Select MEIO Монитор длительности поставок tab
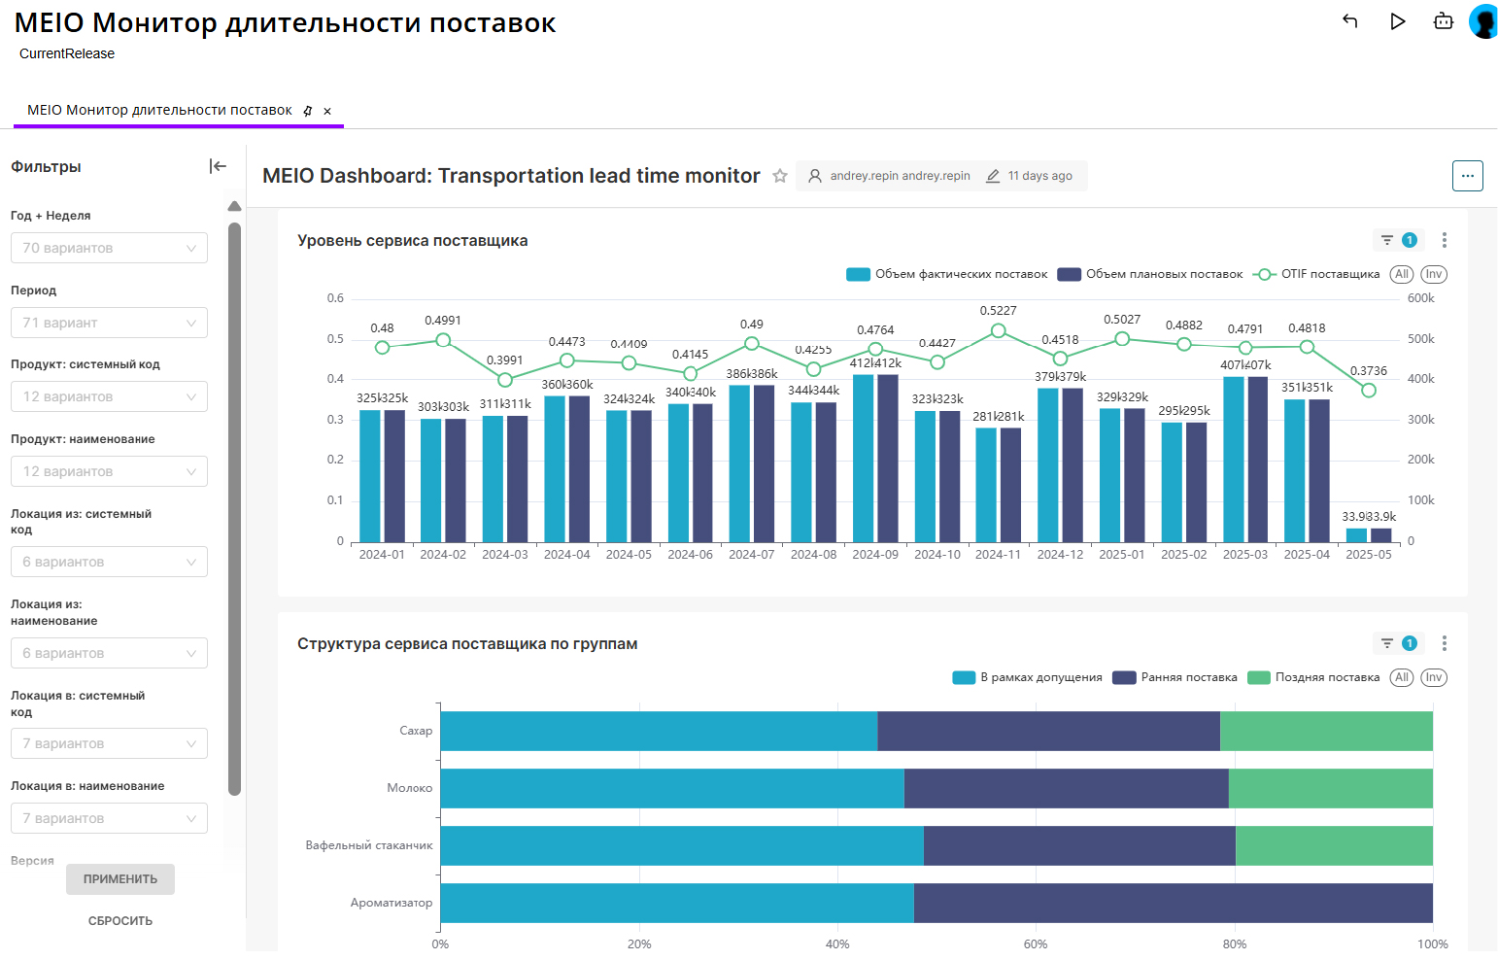 159,111
